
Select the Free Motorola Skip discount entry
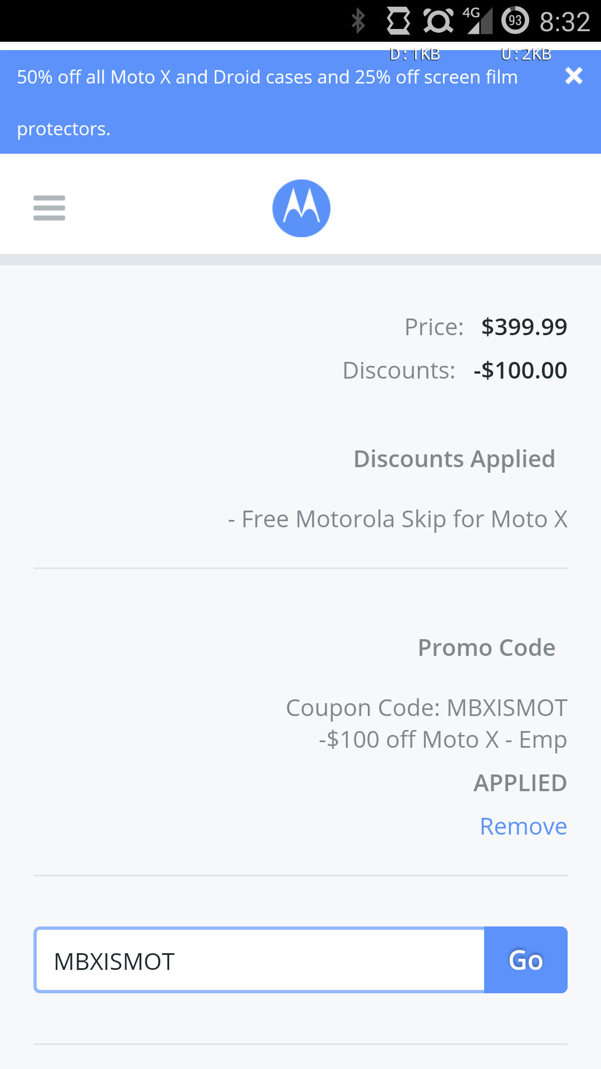pos(397,518)
